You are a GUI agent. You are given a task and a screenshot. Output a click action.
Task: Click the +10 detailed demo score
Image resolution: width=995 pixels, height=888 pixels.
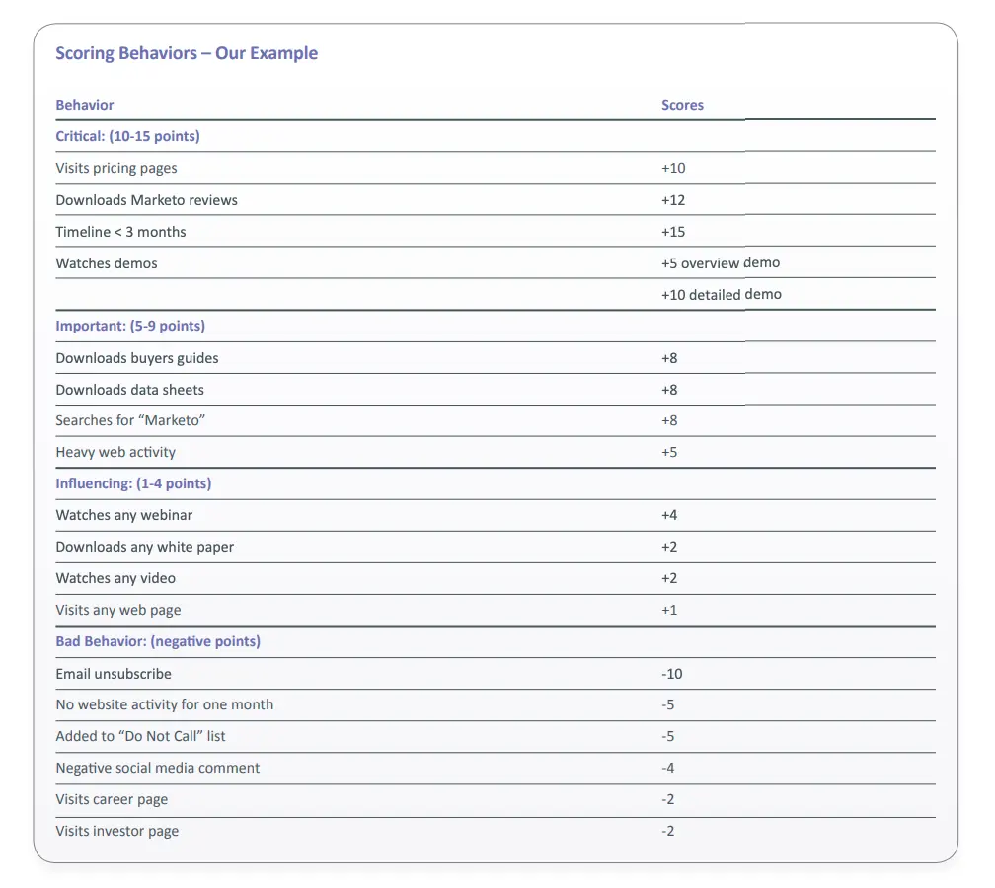(x=723, y=294)
